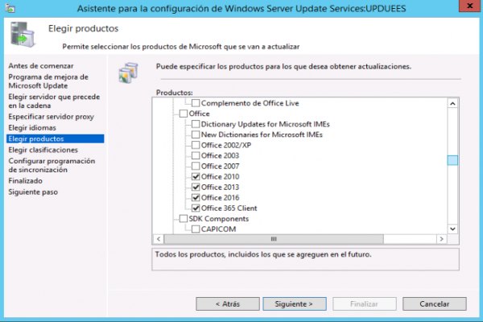Screen dimensions: 483x322
Task: Go to Especificar servidor proxy step
Action: (x=51, y=117)
